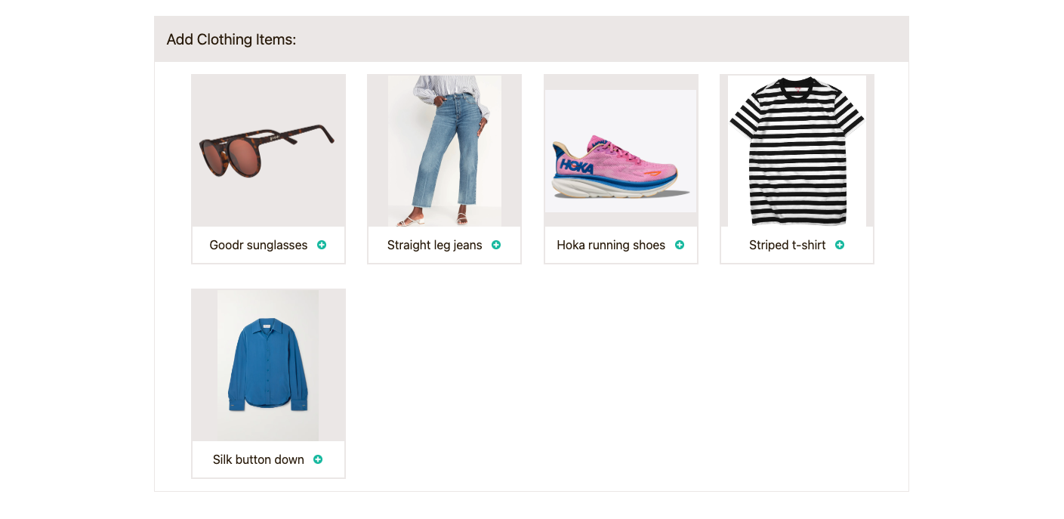
Task: Select the Hoka running shoes name text
Action: point(611,245)
